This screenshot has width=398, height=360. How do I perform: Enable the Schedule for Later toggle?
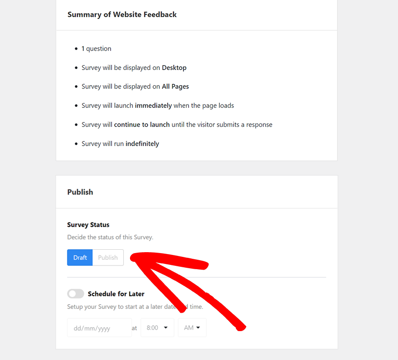point(75,293)
